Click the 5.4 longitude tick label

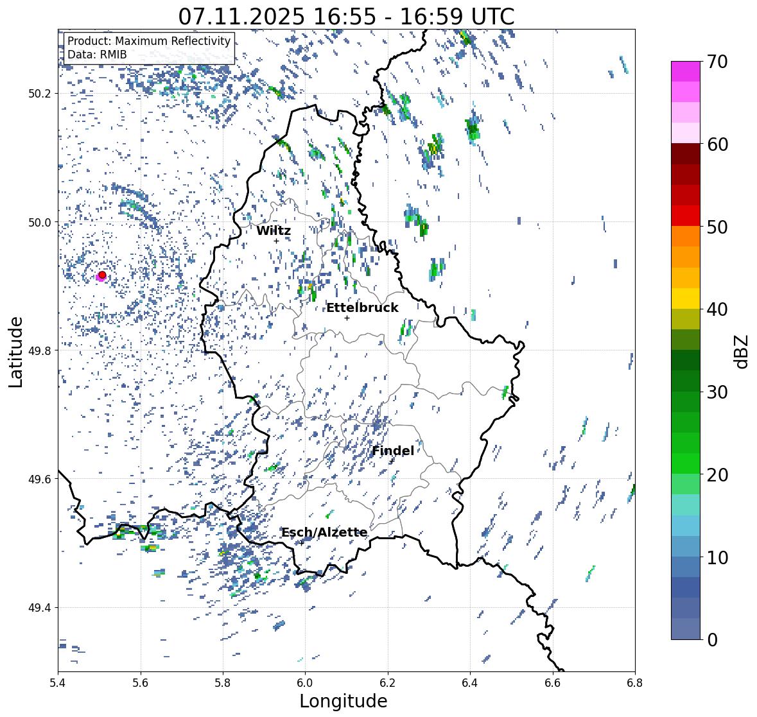tap(58, 683)
